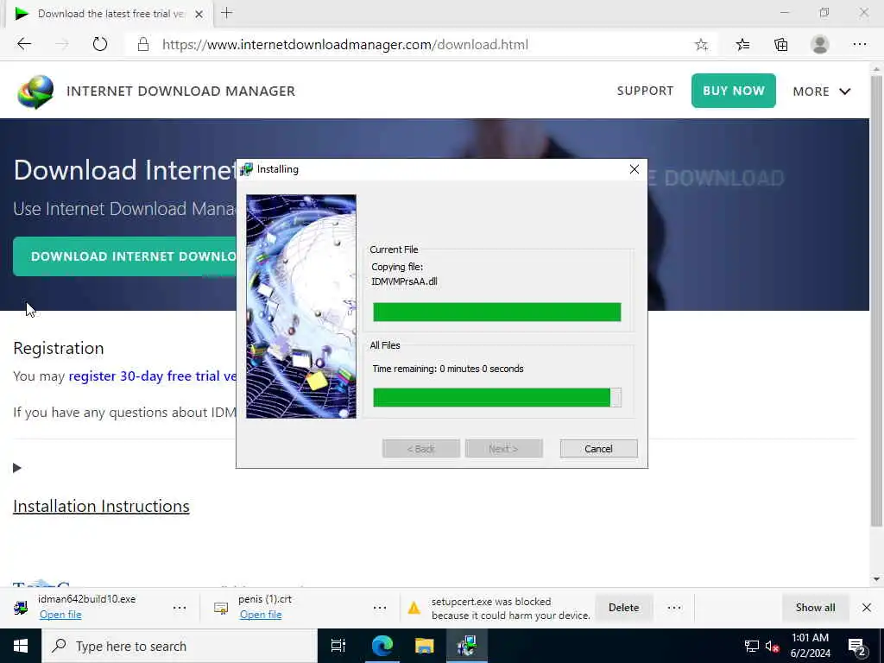Open a new browser tab
This screenshot has height=663, width=884.
pos(227,13)
